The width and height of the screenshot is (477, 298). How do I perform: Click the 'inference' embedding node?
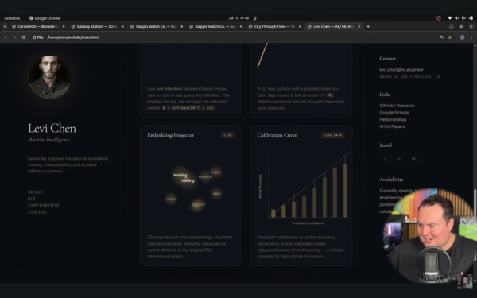pyautogui.click(x=205, y=177)
